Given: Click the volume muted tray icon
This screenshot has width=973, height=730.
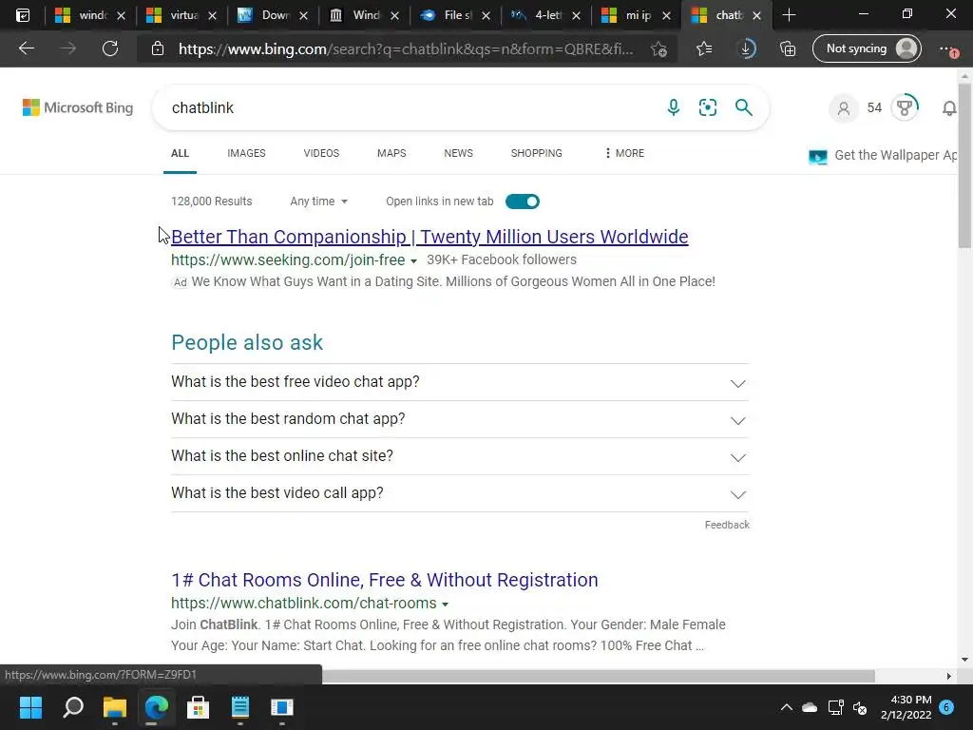Looking at the screenshot, I should (x=860, y=707).
